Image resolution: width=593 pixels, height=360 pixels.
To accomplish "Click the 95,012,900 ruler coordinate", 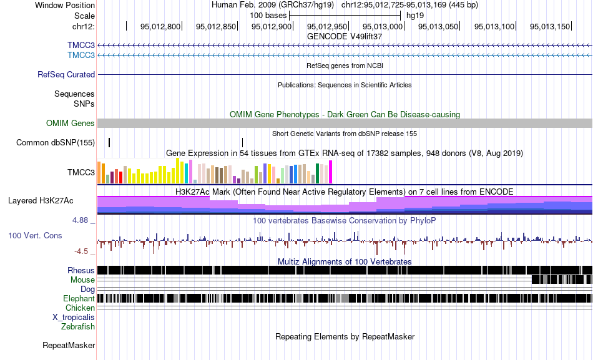I will (272, 26).
